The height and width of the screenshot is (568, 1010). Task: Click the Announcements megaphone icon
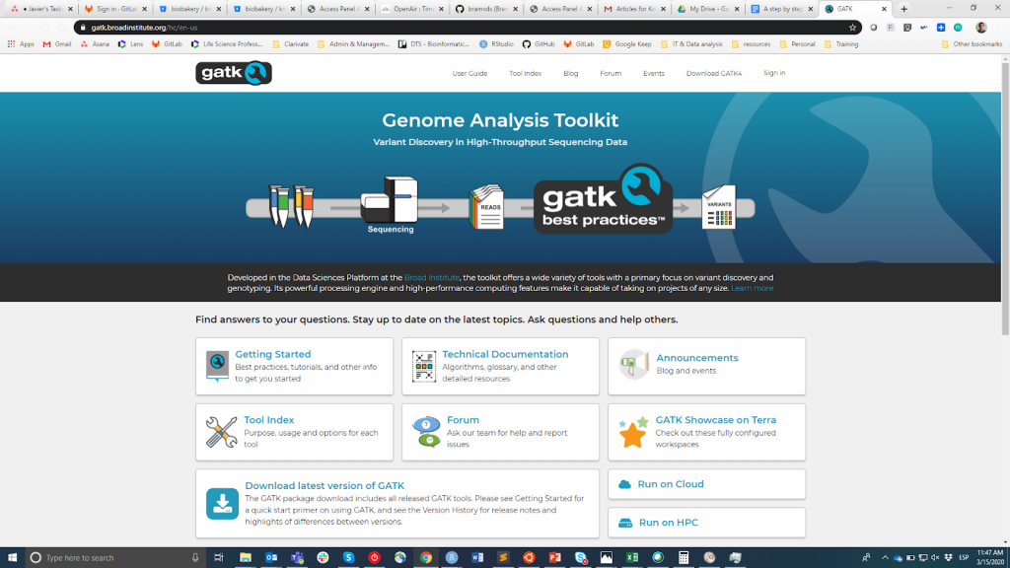point(633,365)
